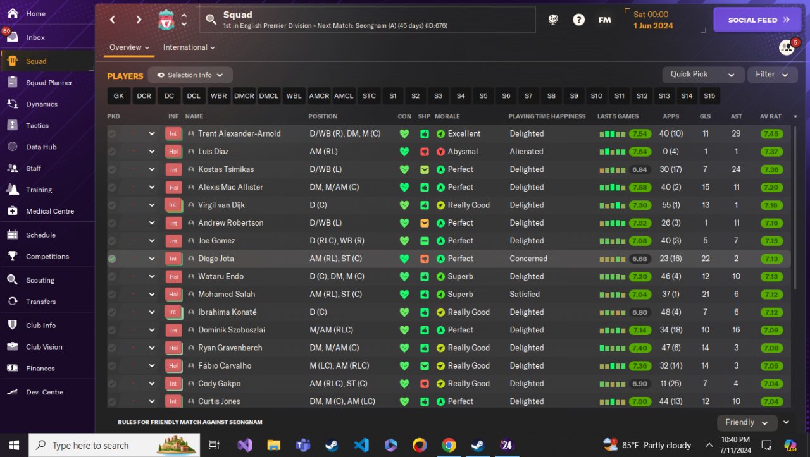Image resolution: width=810 pixels, height=457 pixels.
Task: Open the Friendly match rules dropdown
Action: pyautogui.click(x=747, y=423)
